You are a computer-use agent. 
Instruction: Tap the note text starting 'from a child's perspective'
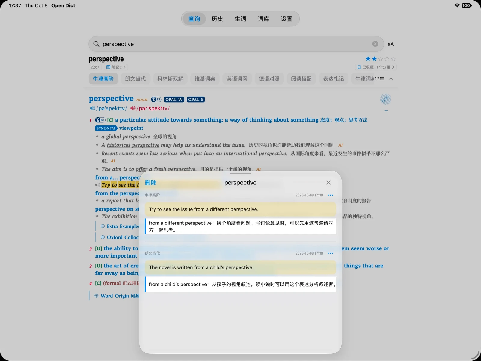[x=240, y=284]
